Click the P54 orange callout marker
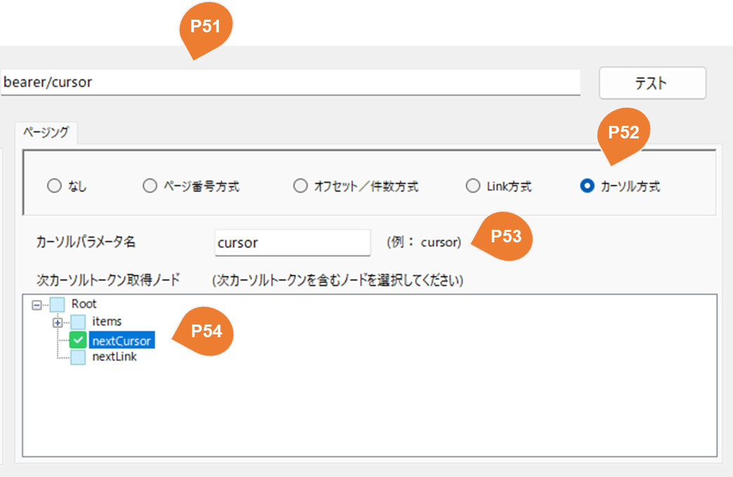 205,331
